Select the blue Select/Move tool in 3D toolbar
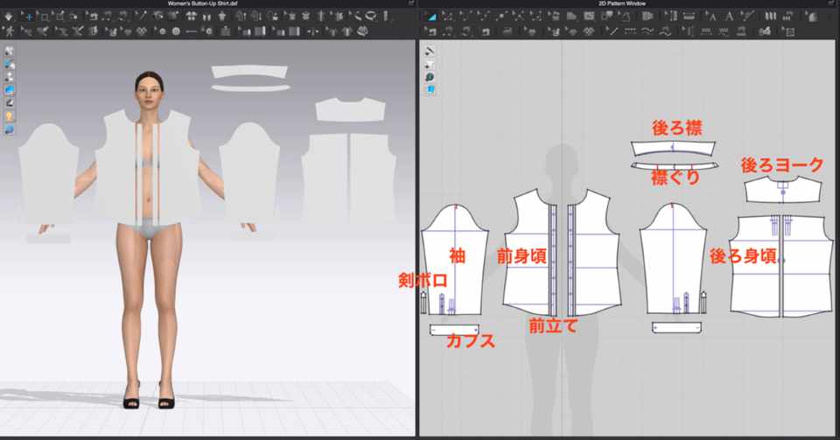 (x=30, y=17)
